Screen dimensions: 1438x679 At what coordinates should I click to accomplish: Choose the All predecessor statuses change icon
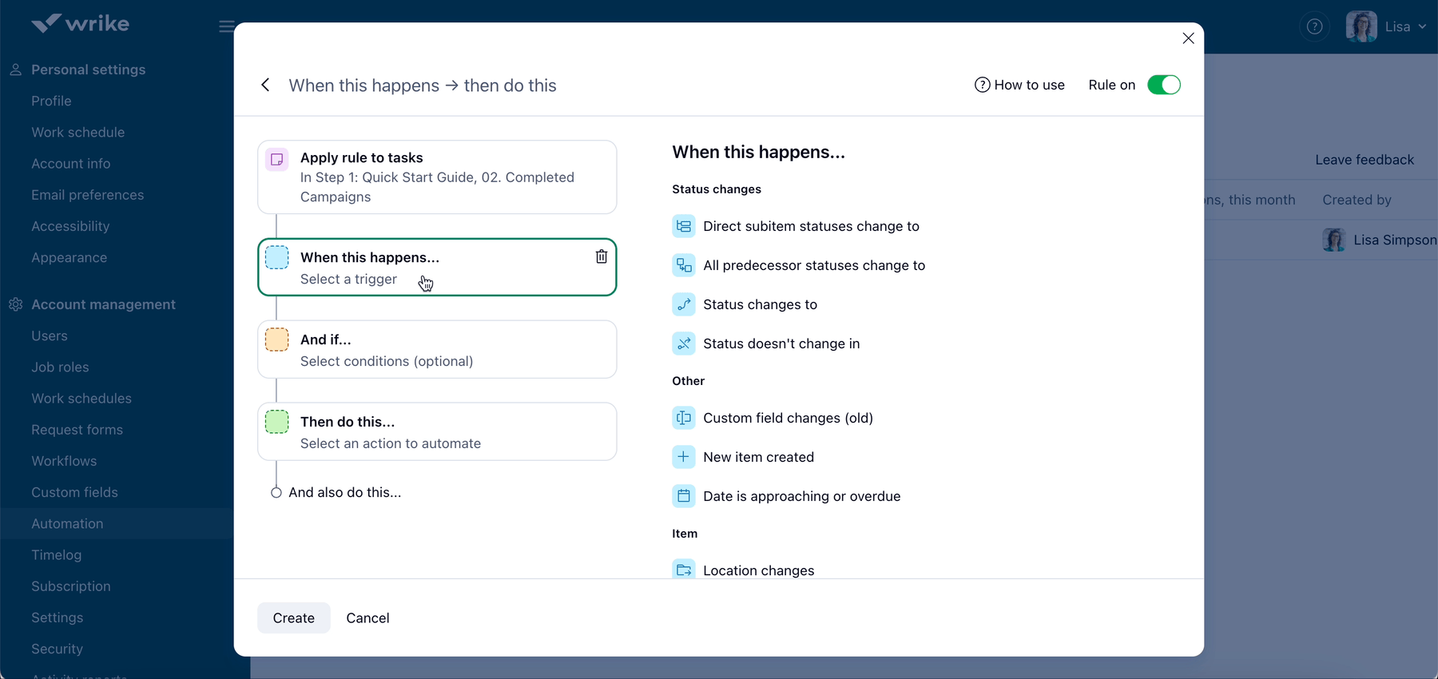point(684,265)
